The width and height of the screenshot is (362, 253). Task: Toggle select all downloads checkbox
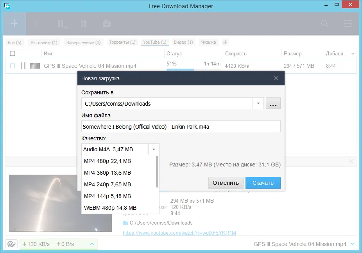click(x=13, y=54)
